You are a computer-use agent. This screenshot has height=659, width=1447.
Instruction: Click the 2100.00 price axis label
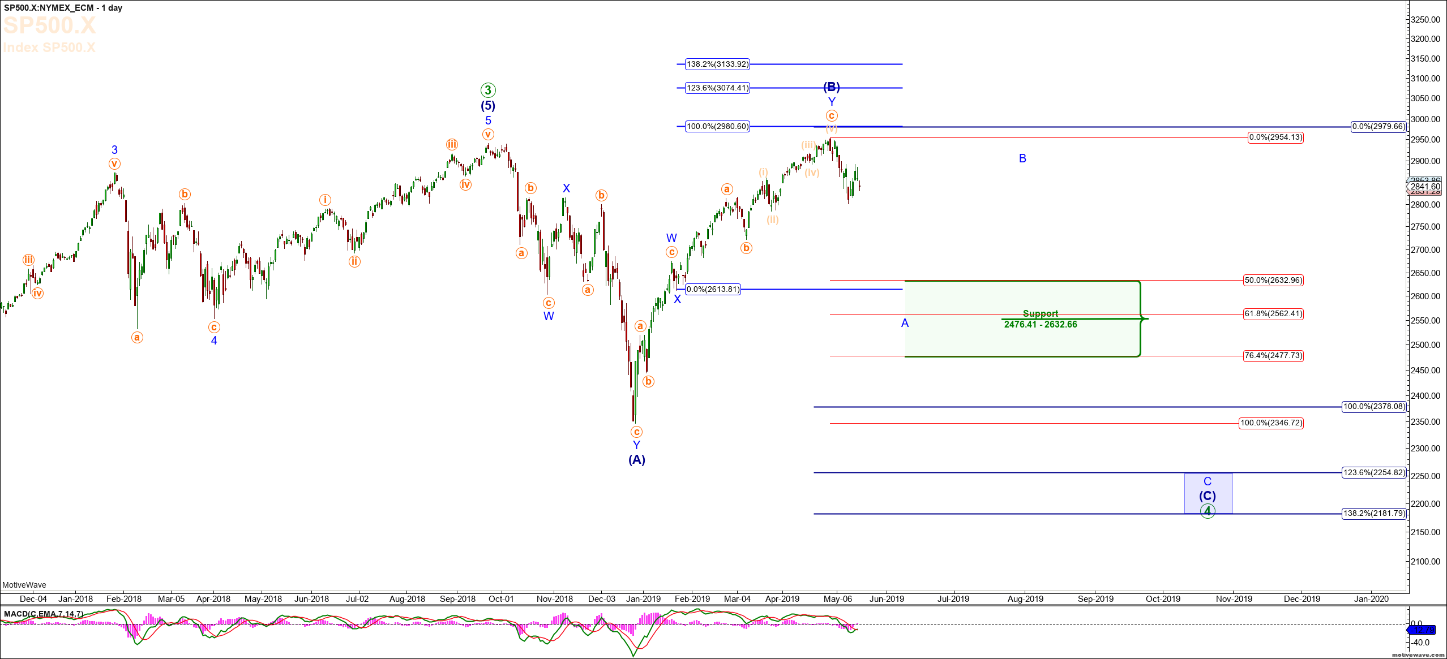(1425, 561)
